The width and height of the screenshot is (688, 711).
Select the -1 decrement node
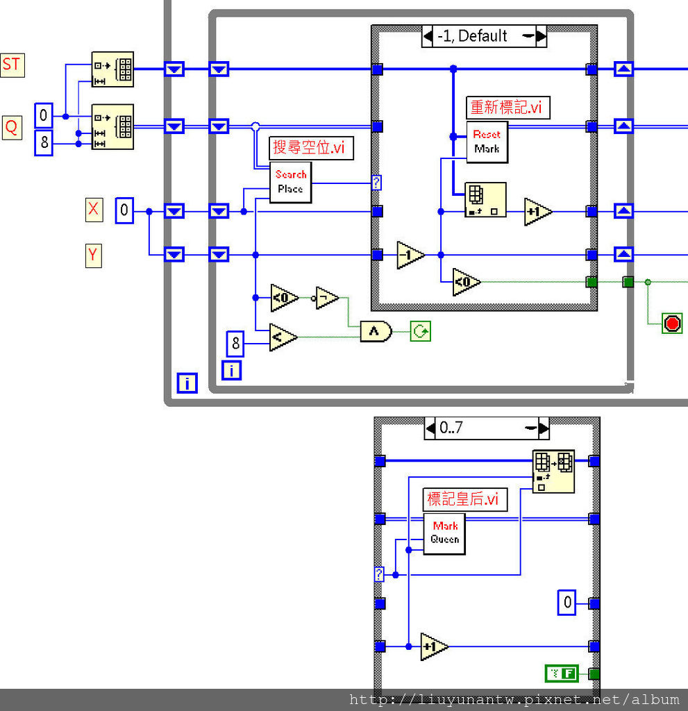410,256
